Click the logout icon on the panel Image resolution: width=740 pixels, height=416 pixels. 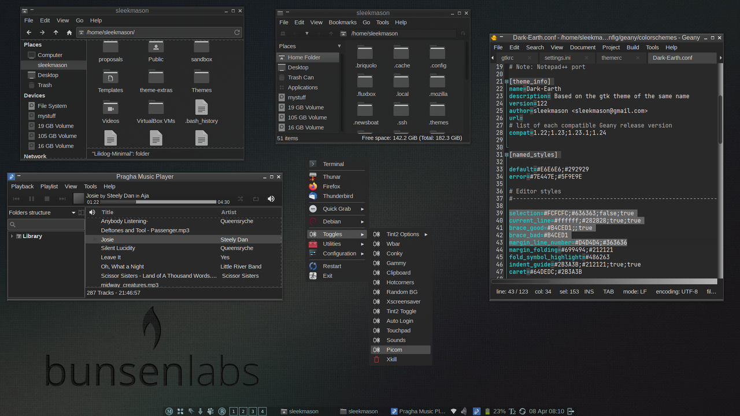[571, 411]
